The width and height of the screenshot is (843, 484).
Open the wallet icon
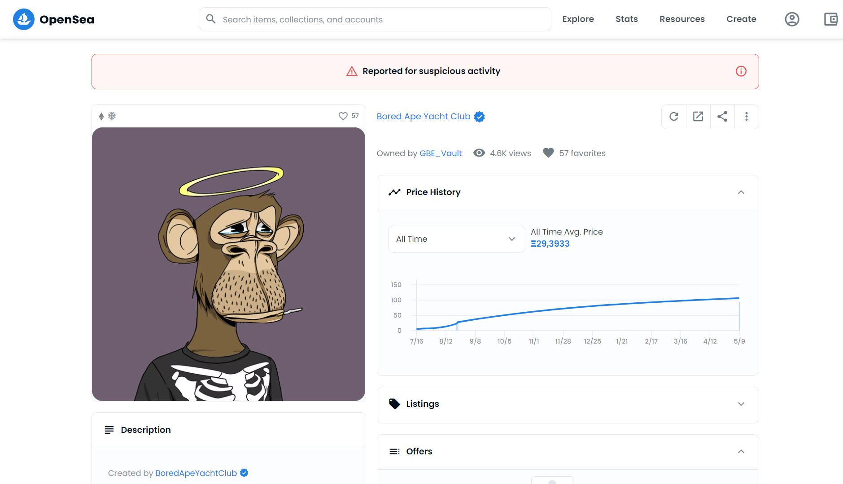(831, 19)
